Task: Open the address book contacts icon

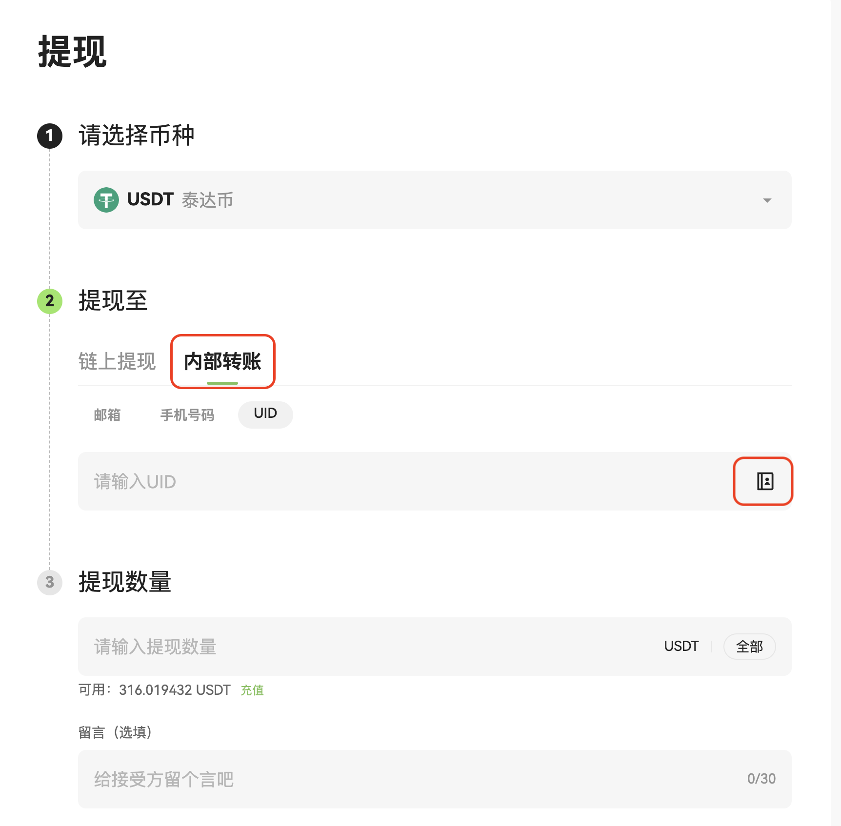Action: 764,481
